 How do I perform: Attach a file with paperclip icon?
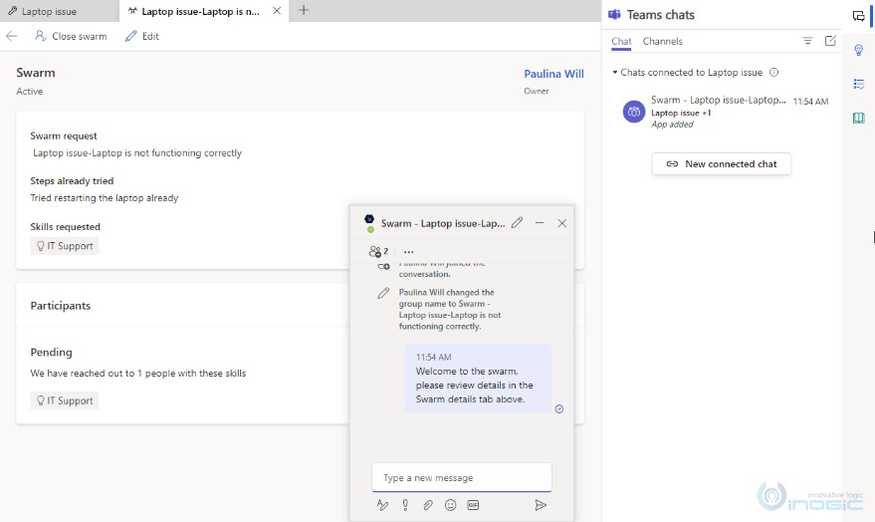pos(428,505)
